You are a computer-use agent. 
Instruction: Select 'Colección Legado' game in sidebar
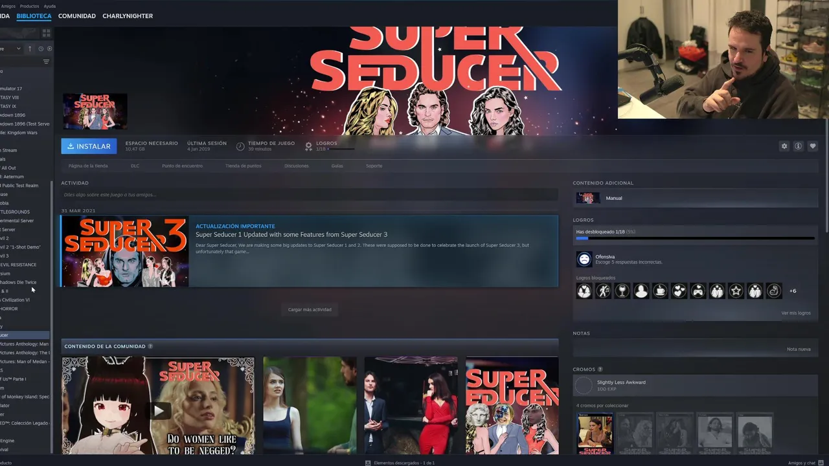25,423
